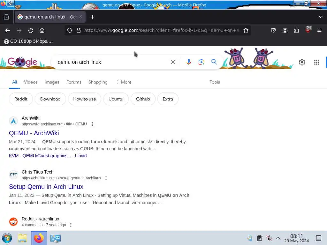
Task: Switch to the Images tab
Action: coord(52,82)
